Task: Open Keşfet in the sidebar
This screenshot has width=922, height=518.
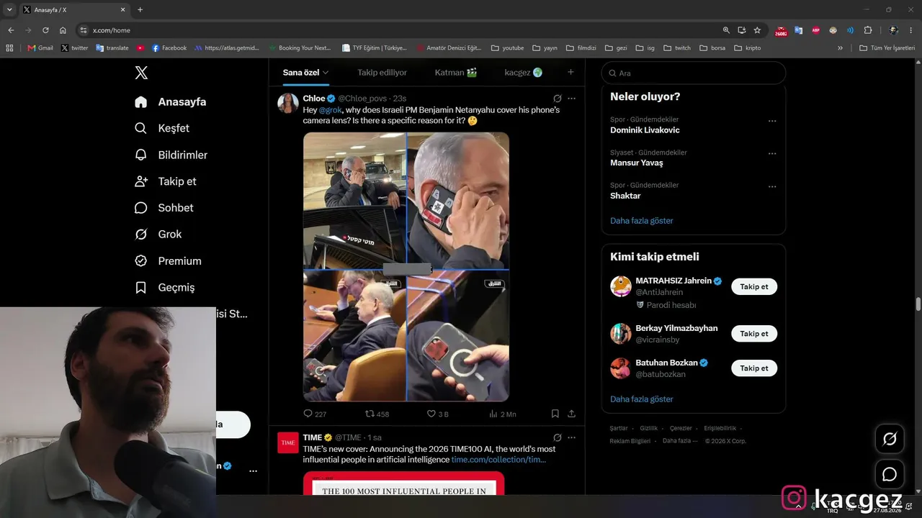Action: [x=162, y=128]
